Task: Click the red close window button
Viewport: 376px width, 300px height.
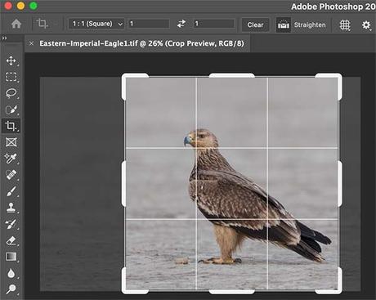Action: [8, 6]
